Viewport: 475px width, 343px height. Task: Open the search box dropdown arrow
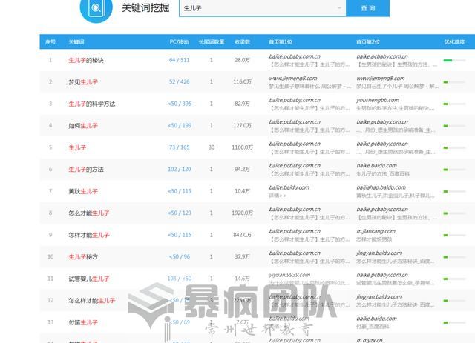(x=340, y=8)
